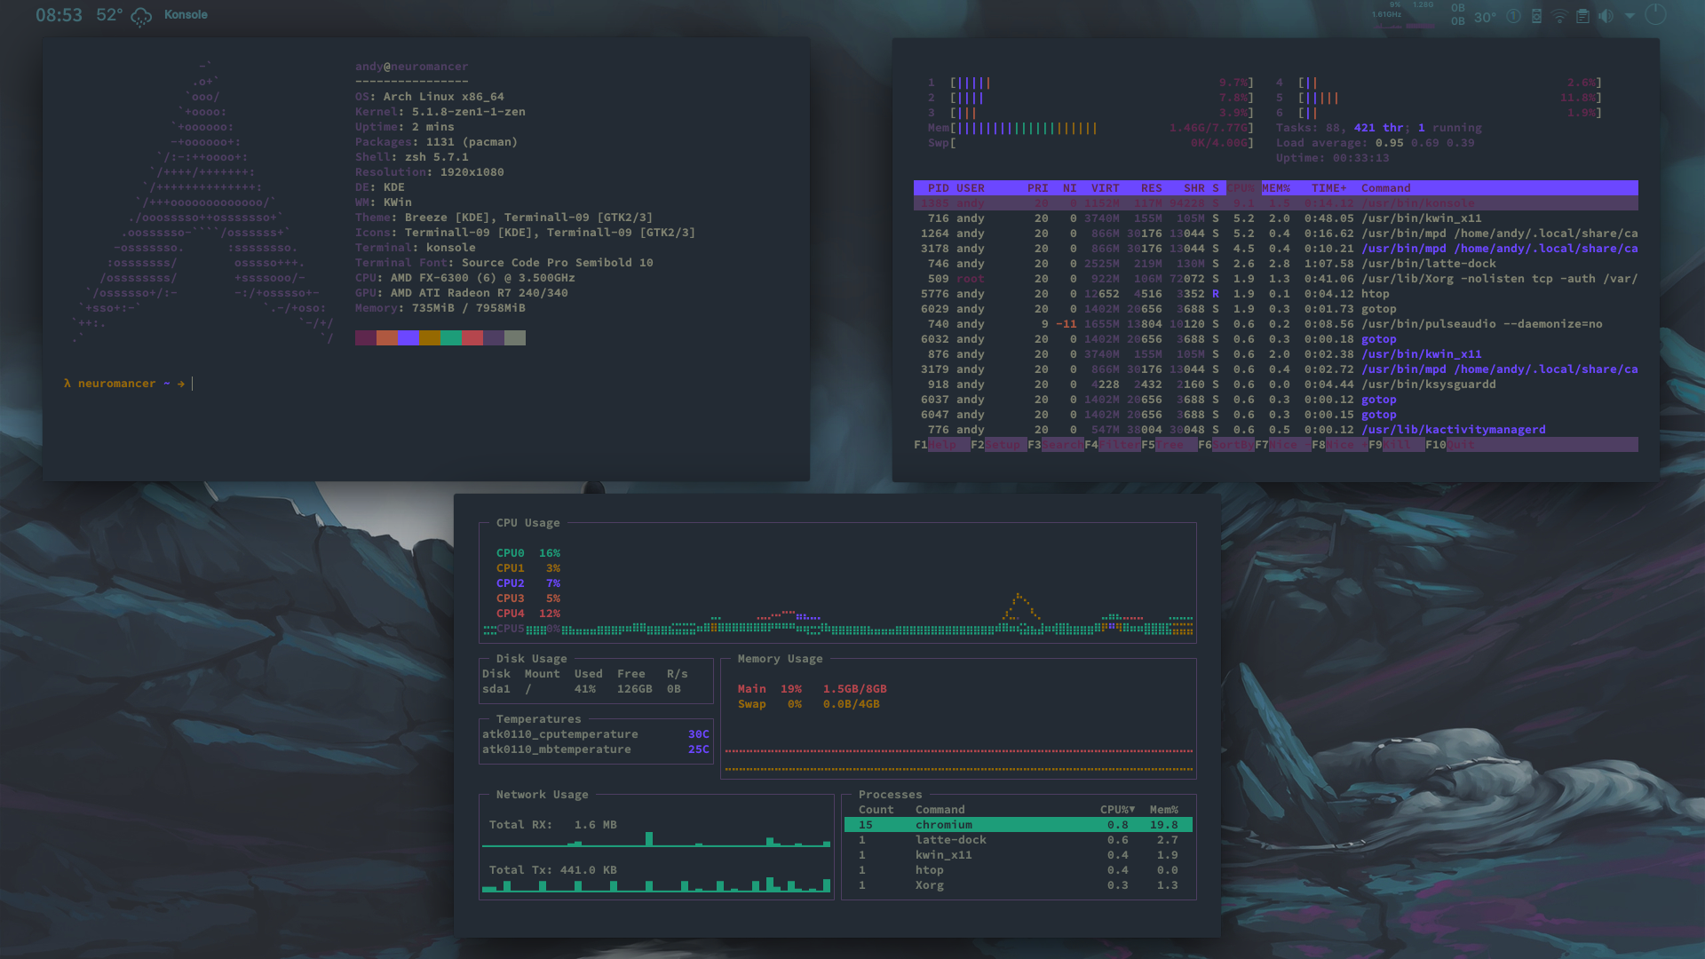
Task: Click F6 SortBy in htop footer
Action: 1225,445
